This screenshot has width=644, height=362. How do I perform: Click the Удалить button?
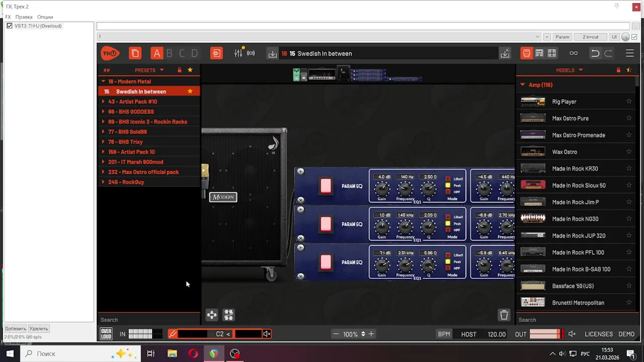pyautogui.click(x=39, y=328)
